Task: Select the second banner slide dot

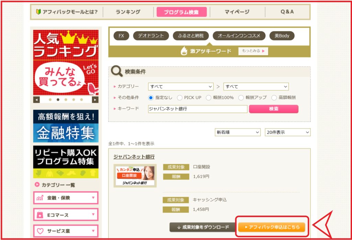Action: [x=58, y=100]
